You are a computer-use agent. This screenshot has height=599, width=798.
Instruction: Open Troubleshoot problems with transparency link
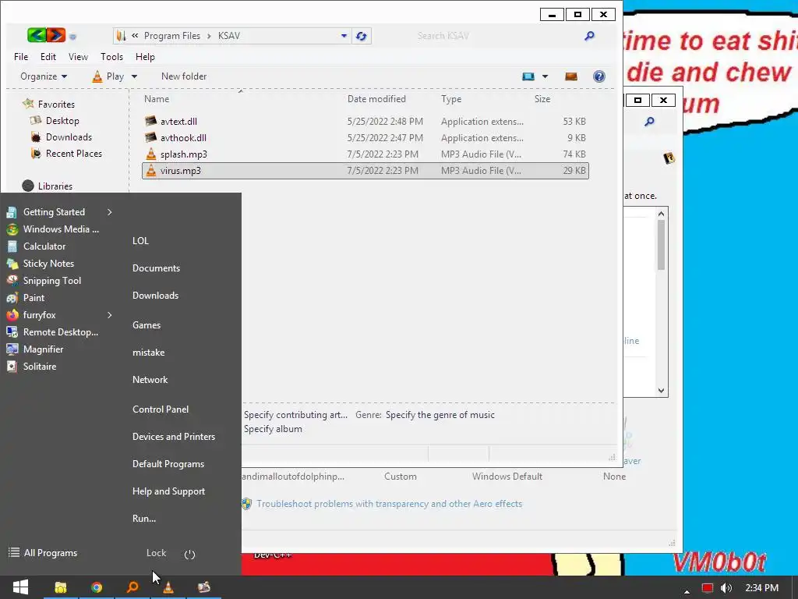pos(390,504)
